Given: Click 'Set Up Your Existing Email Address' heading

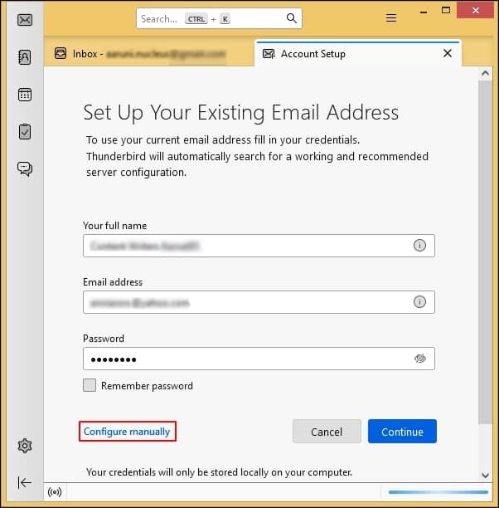Looking at the screenshot, I should click(x=240, y=113).
